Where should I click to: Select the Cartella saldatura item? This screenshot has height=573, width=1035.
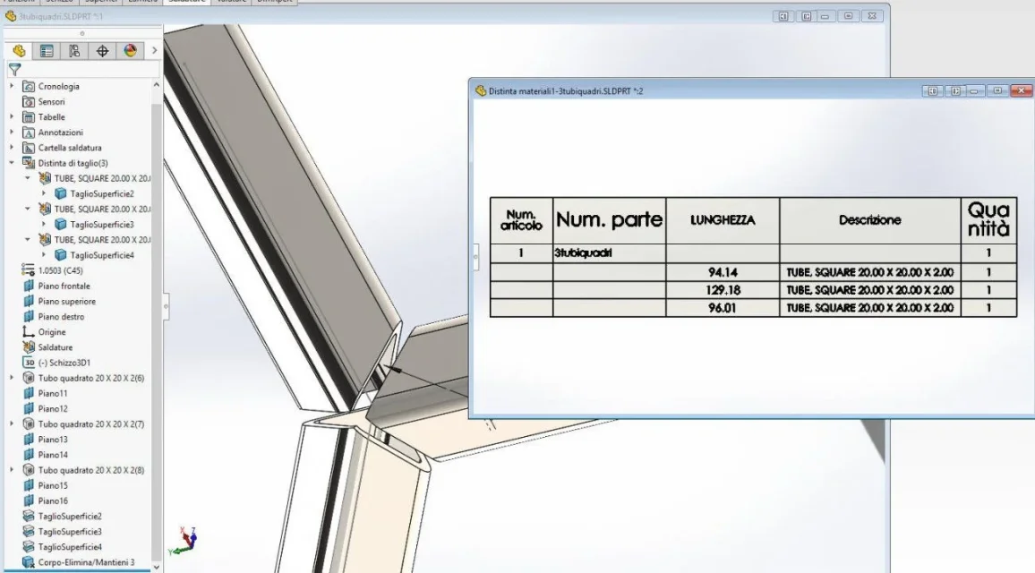[69, 148]
